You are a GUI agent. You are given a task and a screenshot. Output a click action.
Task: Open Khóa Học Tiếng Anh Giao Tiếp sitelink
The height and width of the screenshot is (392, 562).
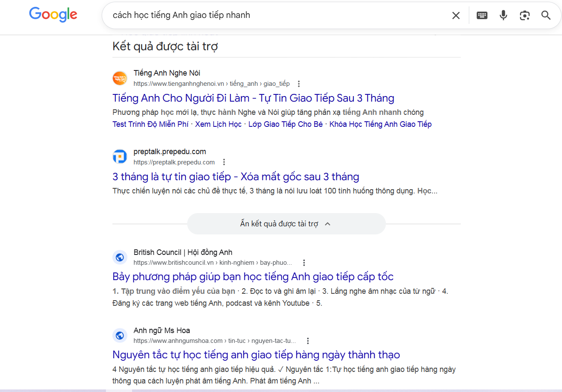[380, 124]
